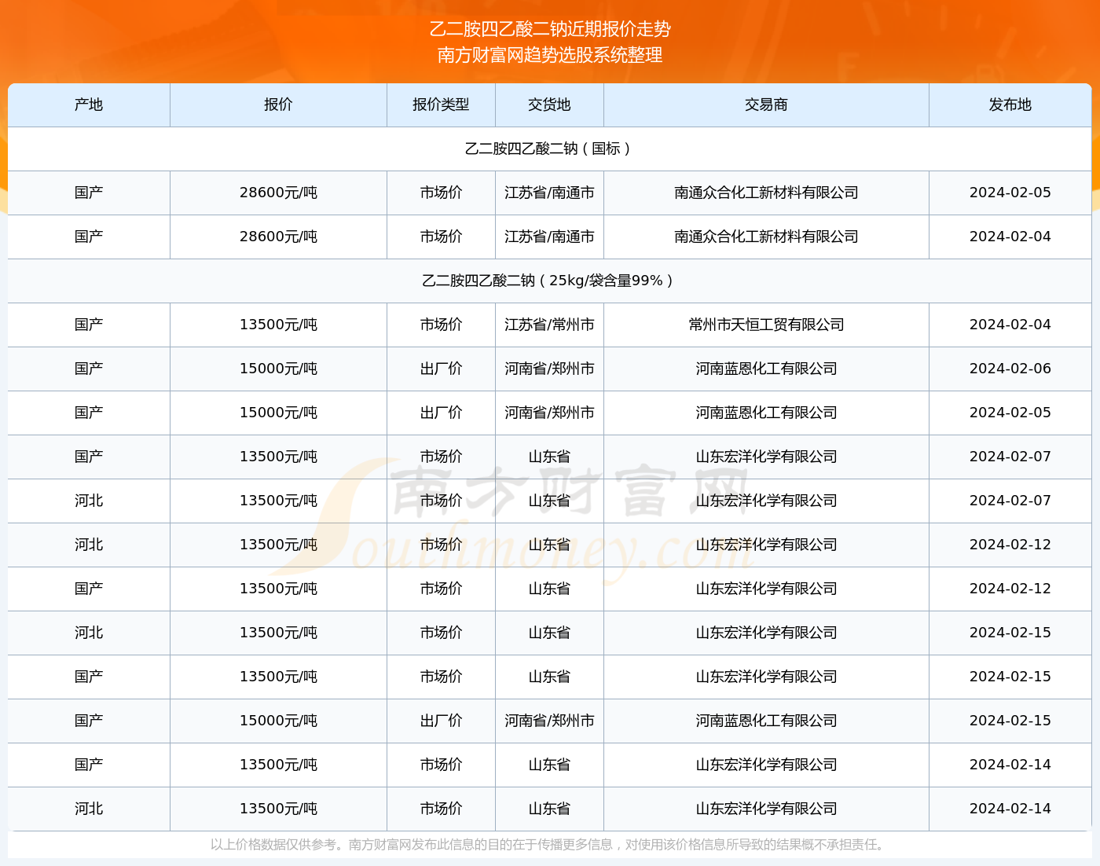The image size is (1100, 866).
Task: Click date 2024-02-15 for 河南蓝恩化工
Action: pyautogui.click(x=1010, y=721)
